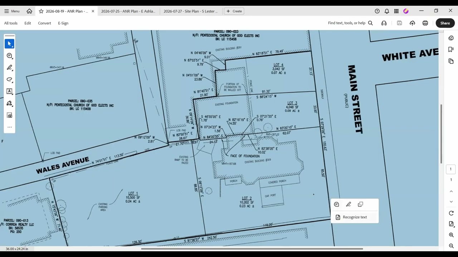458x257 pixels.
Task: Click the WHITE AVE label on plan
Action: tap(410, 55)
